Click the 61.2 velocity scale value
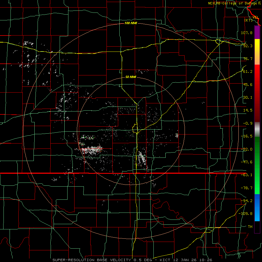Viewport: 262px width, 262px height. [x=248, y=72]
